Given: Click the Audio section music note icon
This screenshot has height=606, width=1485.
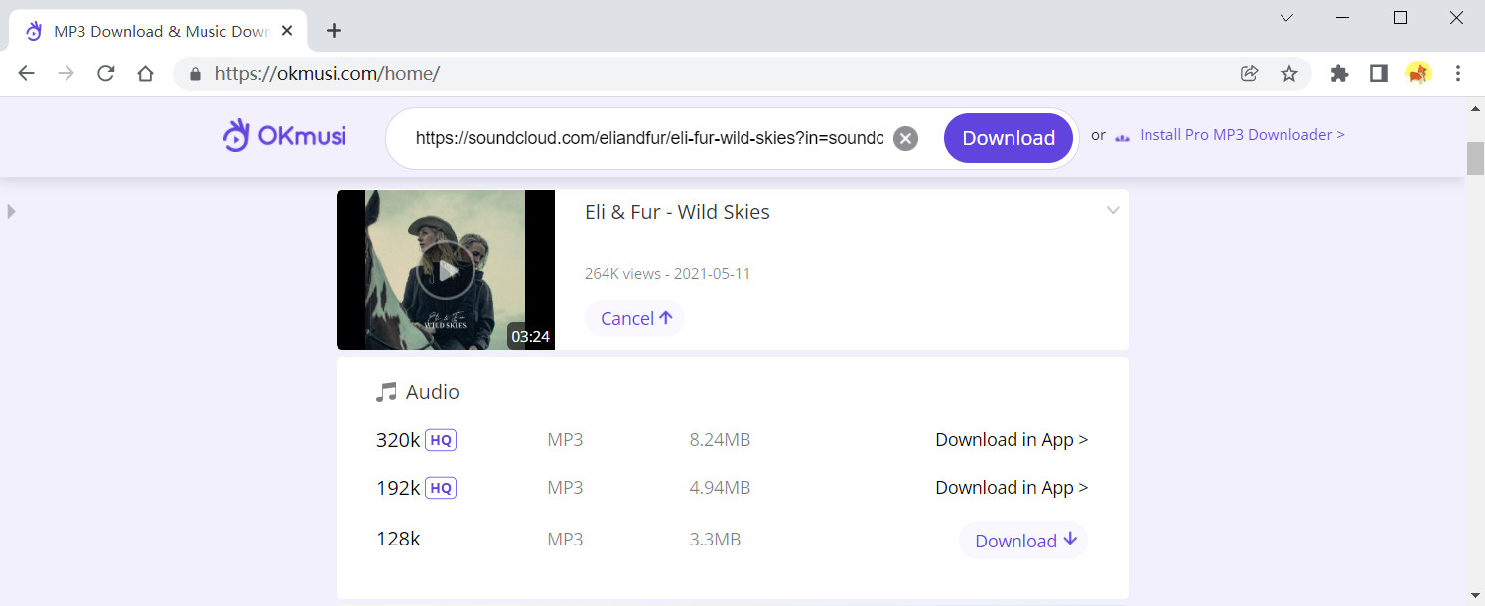Looking at the screenshot, I should 386,392.
